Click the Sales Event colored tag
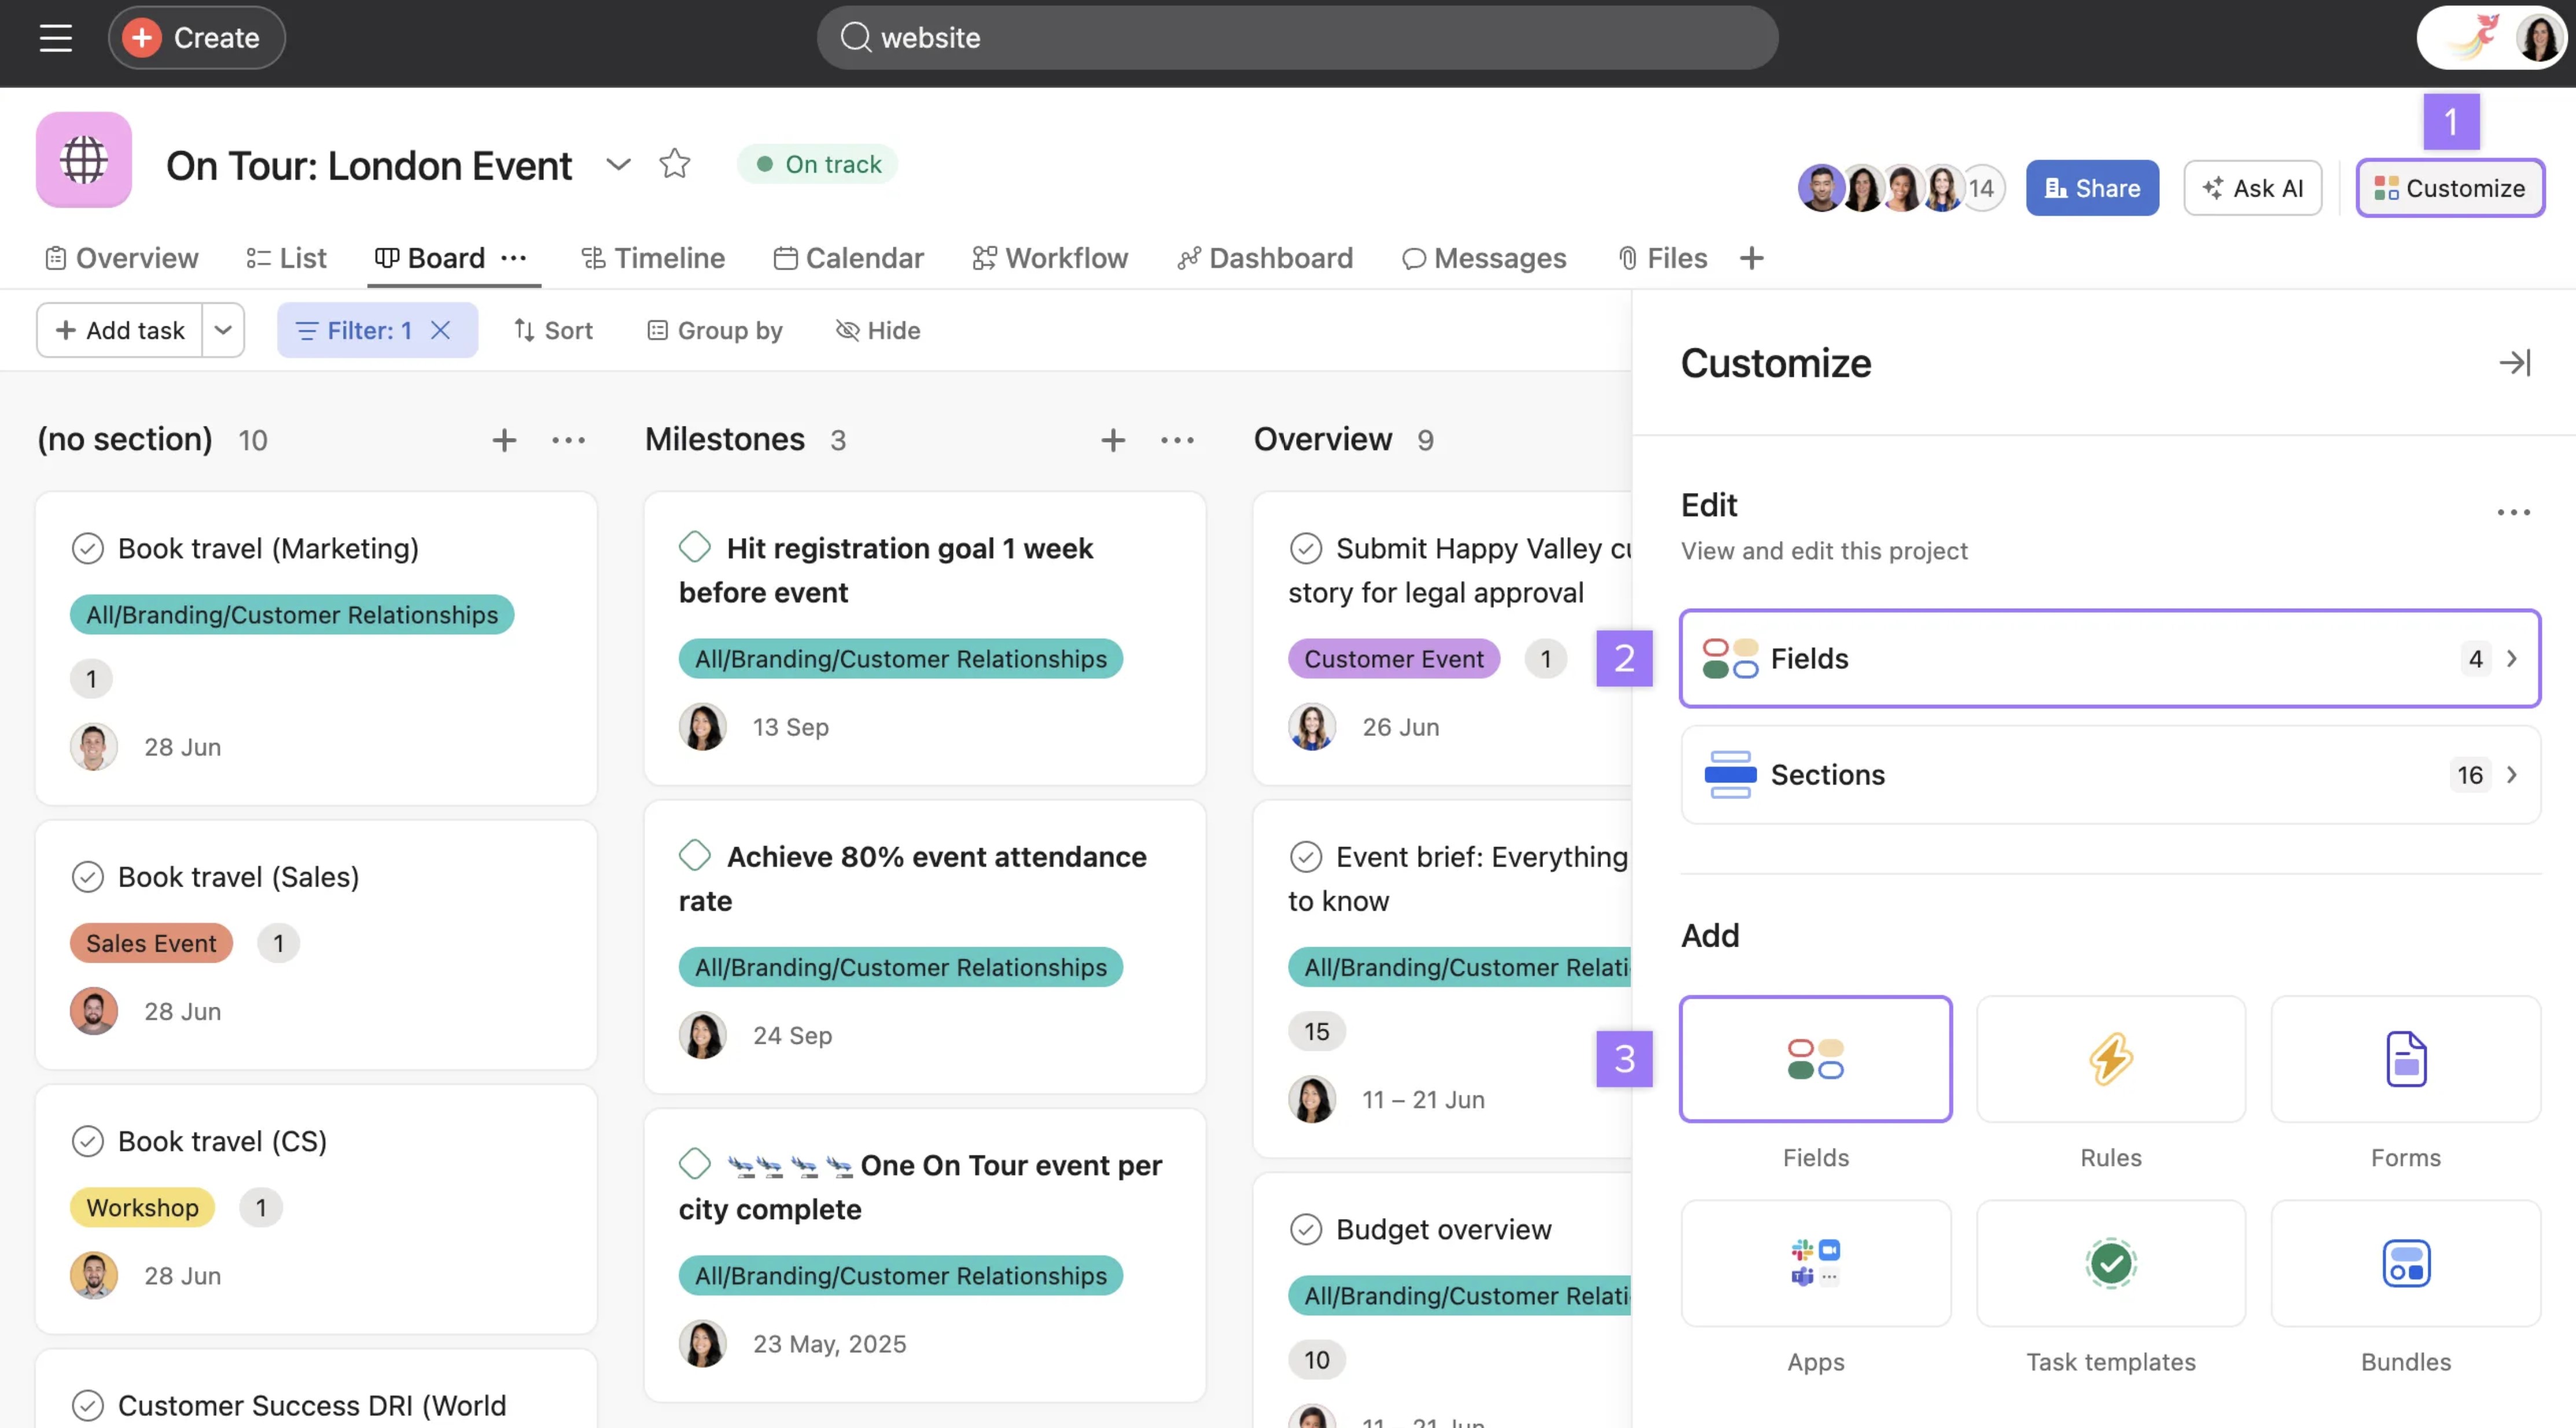The height and width of the screenshot is (1428, 2576). click(151, 943)
